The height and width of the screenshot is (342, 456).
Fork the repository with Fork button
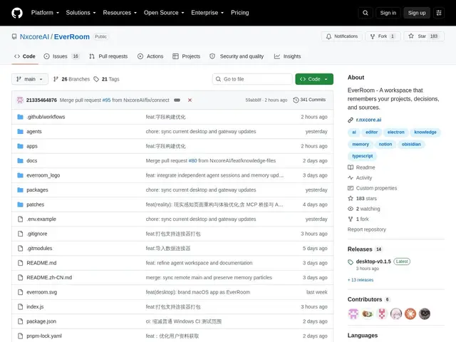(x=383, y=36)
